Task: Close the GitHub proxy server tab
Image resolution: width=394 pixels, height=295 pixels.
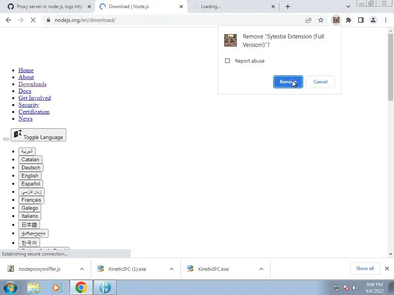Action: 89,7
